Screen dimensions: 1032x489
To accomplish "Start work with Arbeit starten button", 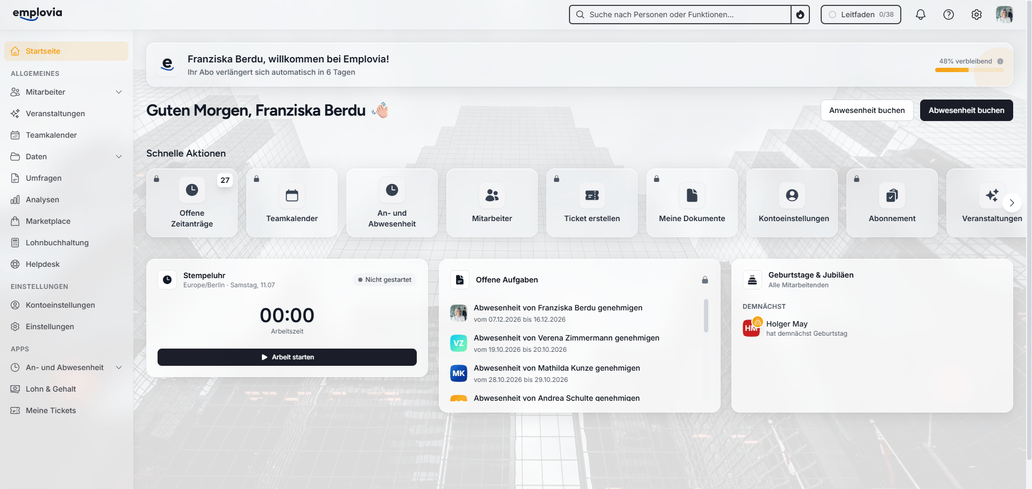I will 287,357.
